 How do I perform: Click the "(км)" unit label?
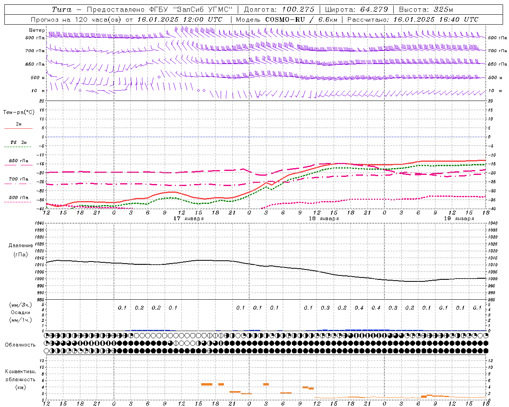tap(20, 387)
